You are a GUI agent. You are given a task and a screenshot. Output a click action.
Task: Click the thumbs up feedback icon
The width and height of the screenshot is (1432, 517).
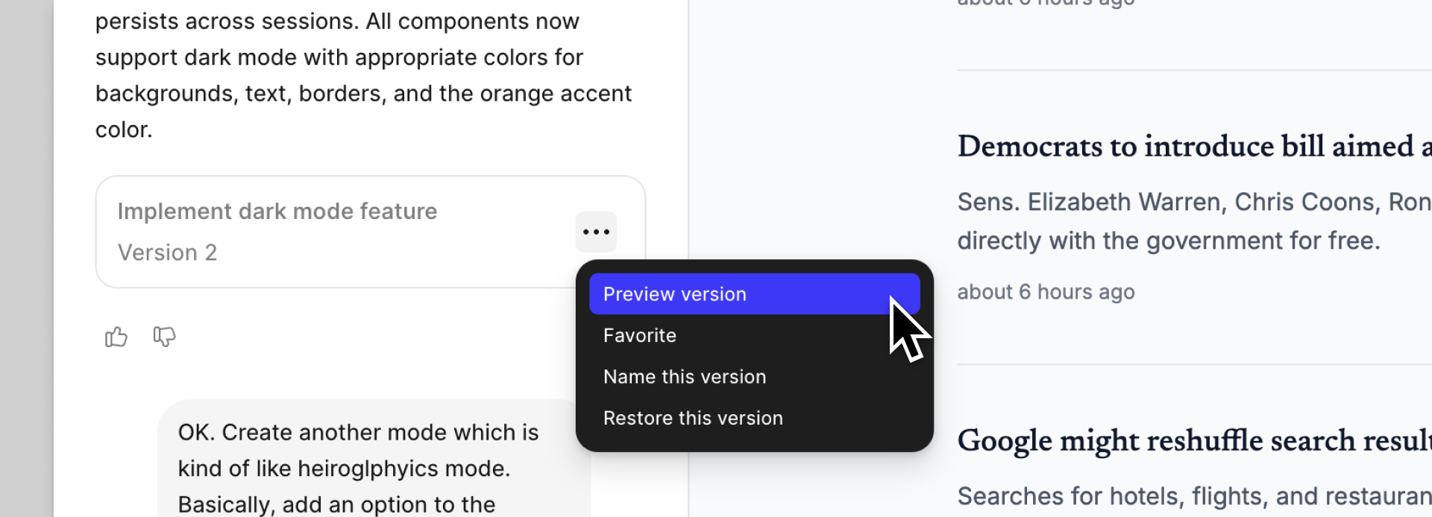pos(116,337)
